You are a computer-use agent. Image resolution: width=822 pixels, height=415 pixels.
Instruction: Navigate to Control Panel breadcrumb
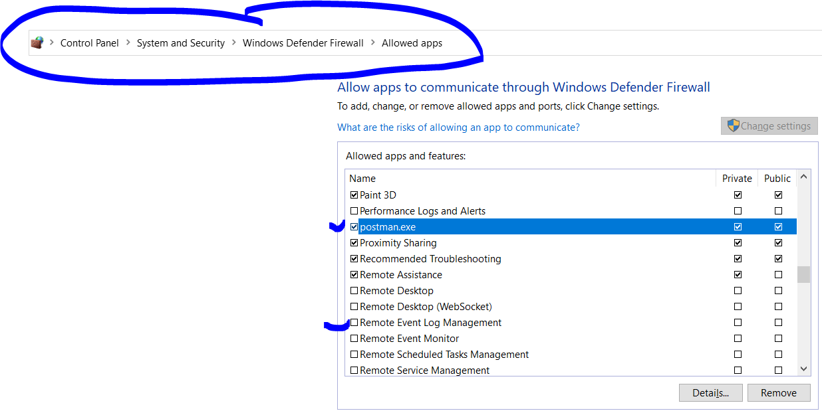pos(89,42)
